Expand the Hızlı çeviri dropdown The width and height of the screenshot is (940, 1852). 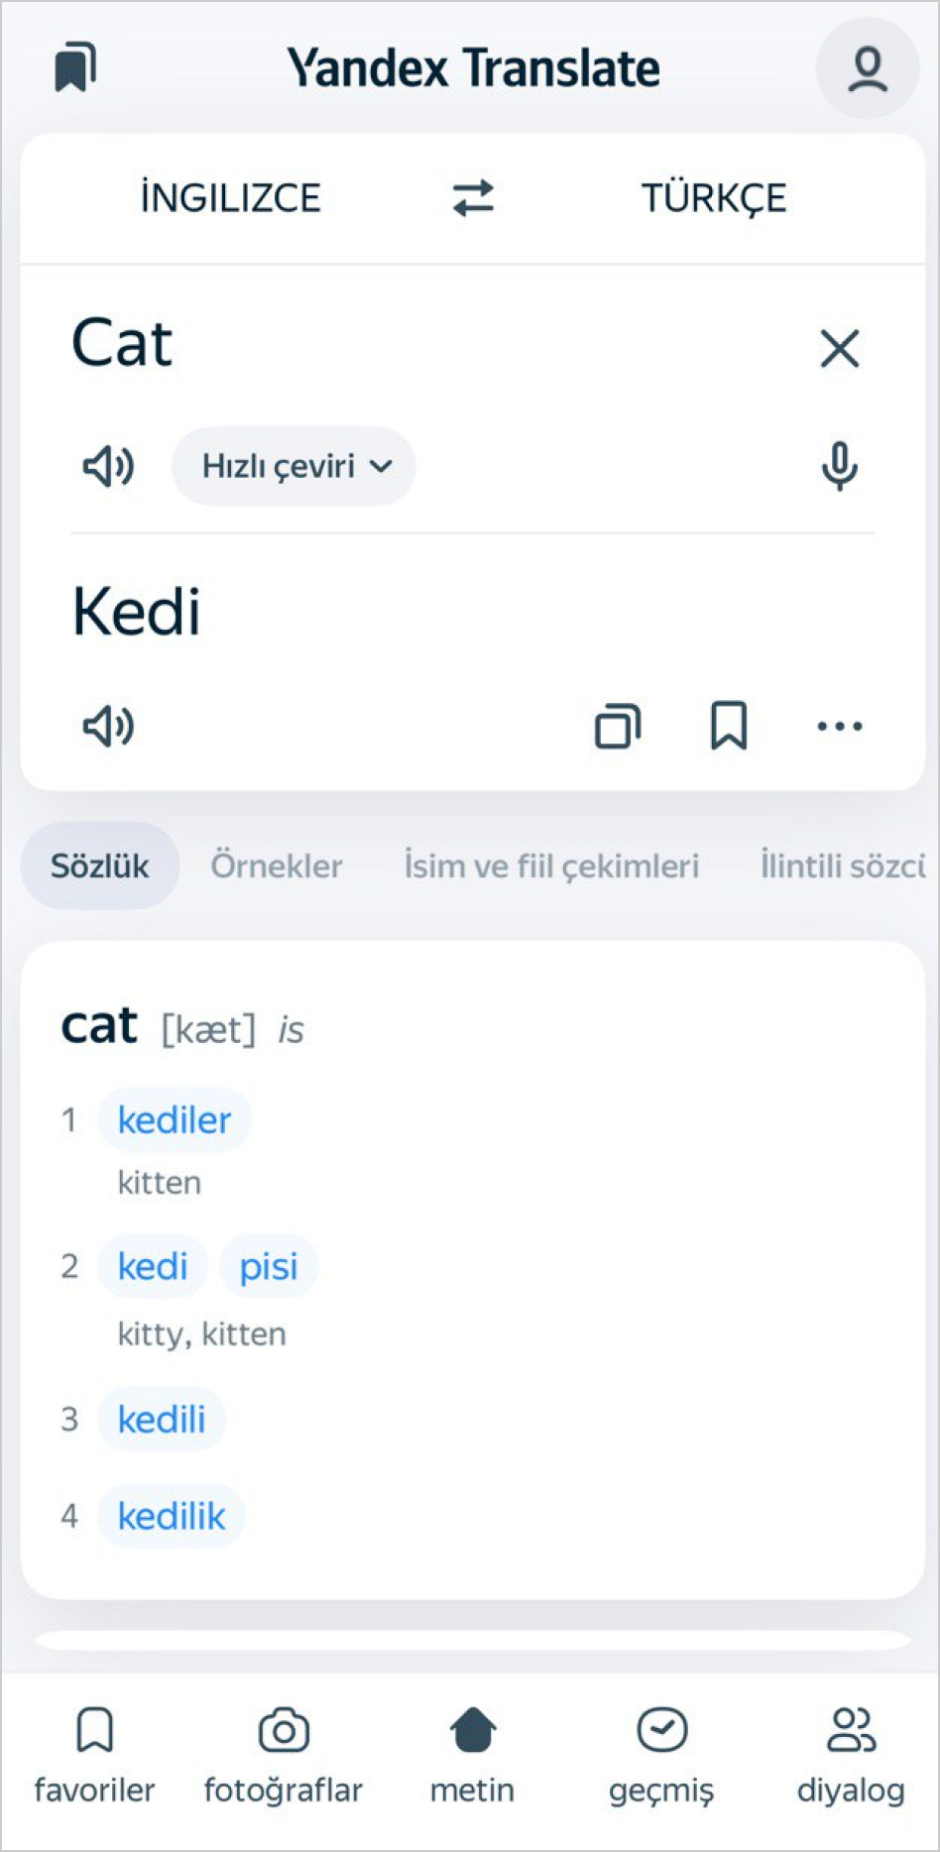click(294, 466)
